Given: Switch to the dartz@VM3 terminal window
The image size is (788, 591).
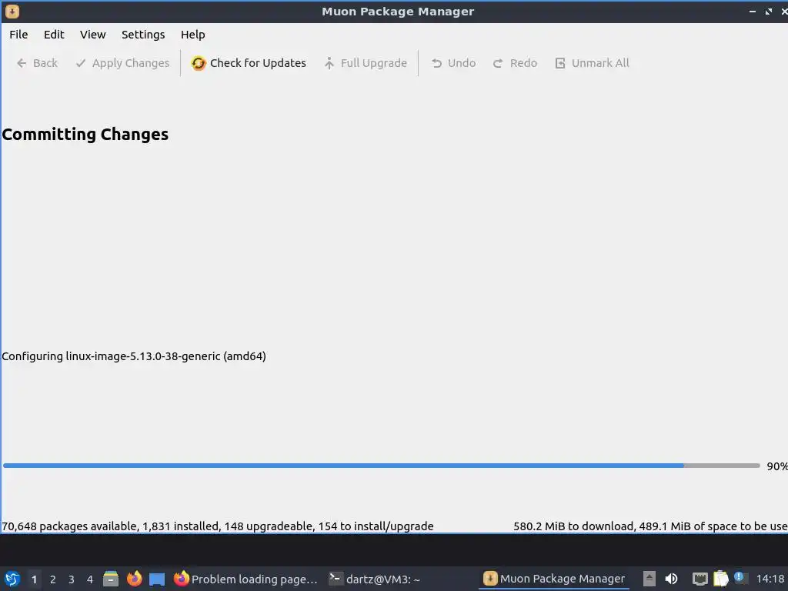Looking at the screenshot, I should pos(375,579).
